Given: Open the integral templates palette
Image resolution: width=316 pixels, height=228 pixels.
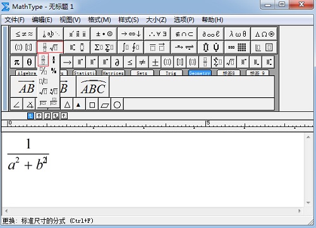Looking at the screenshot, I should 131,47.
